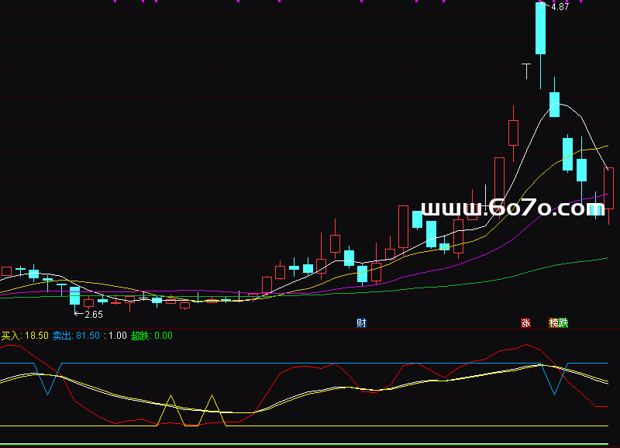Click the large red candle left of the watermark

(403, 226)
